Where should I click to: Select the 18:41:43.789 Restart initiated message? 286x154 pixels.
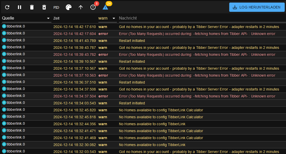[x=132, y=41]
